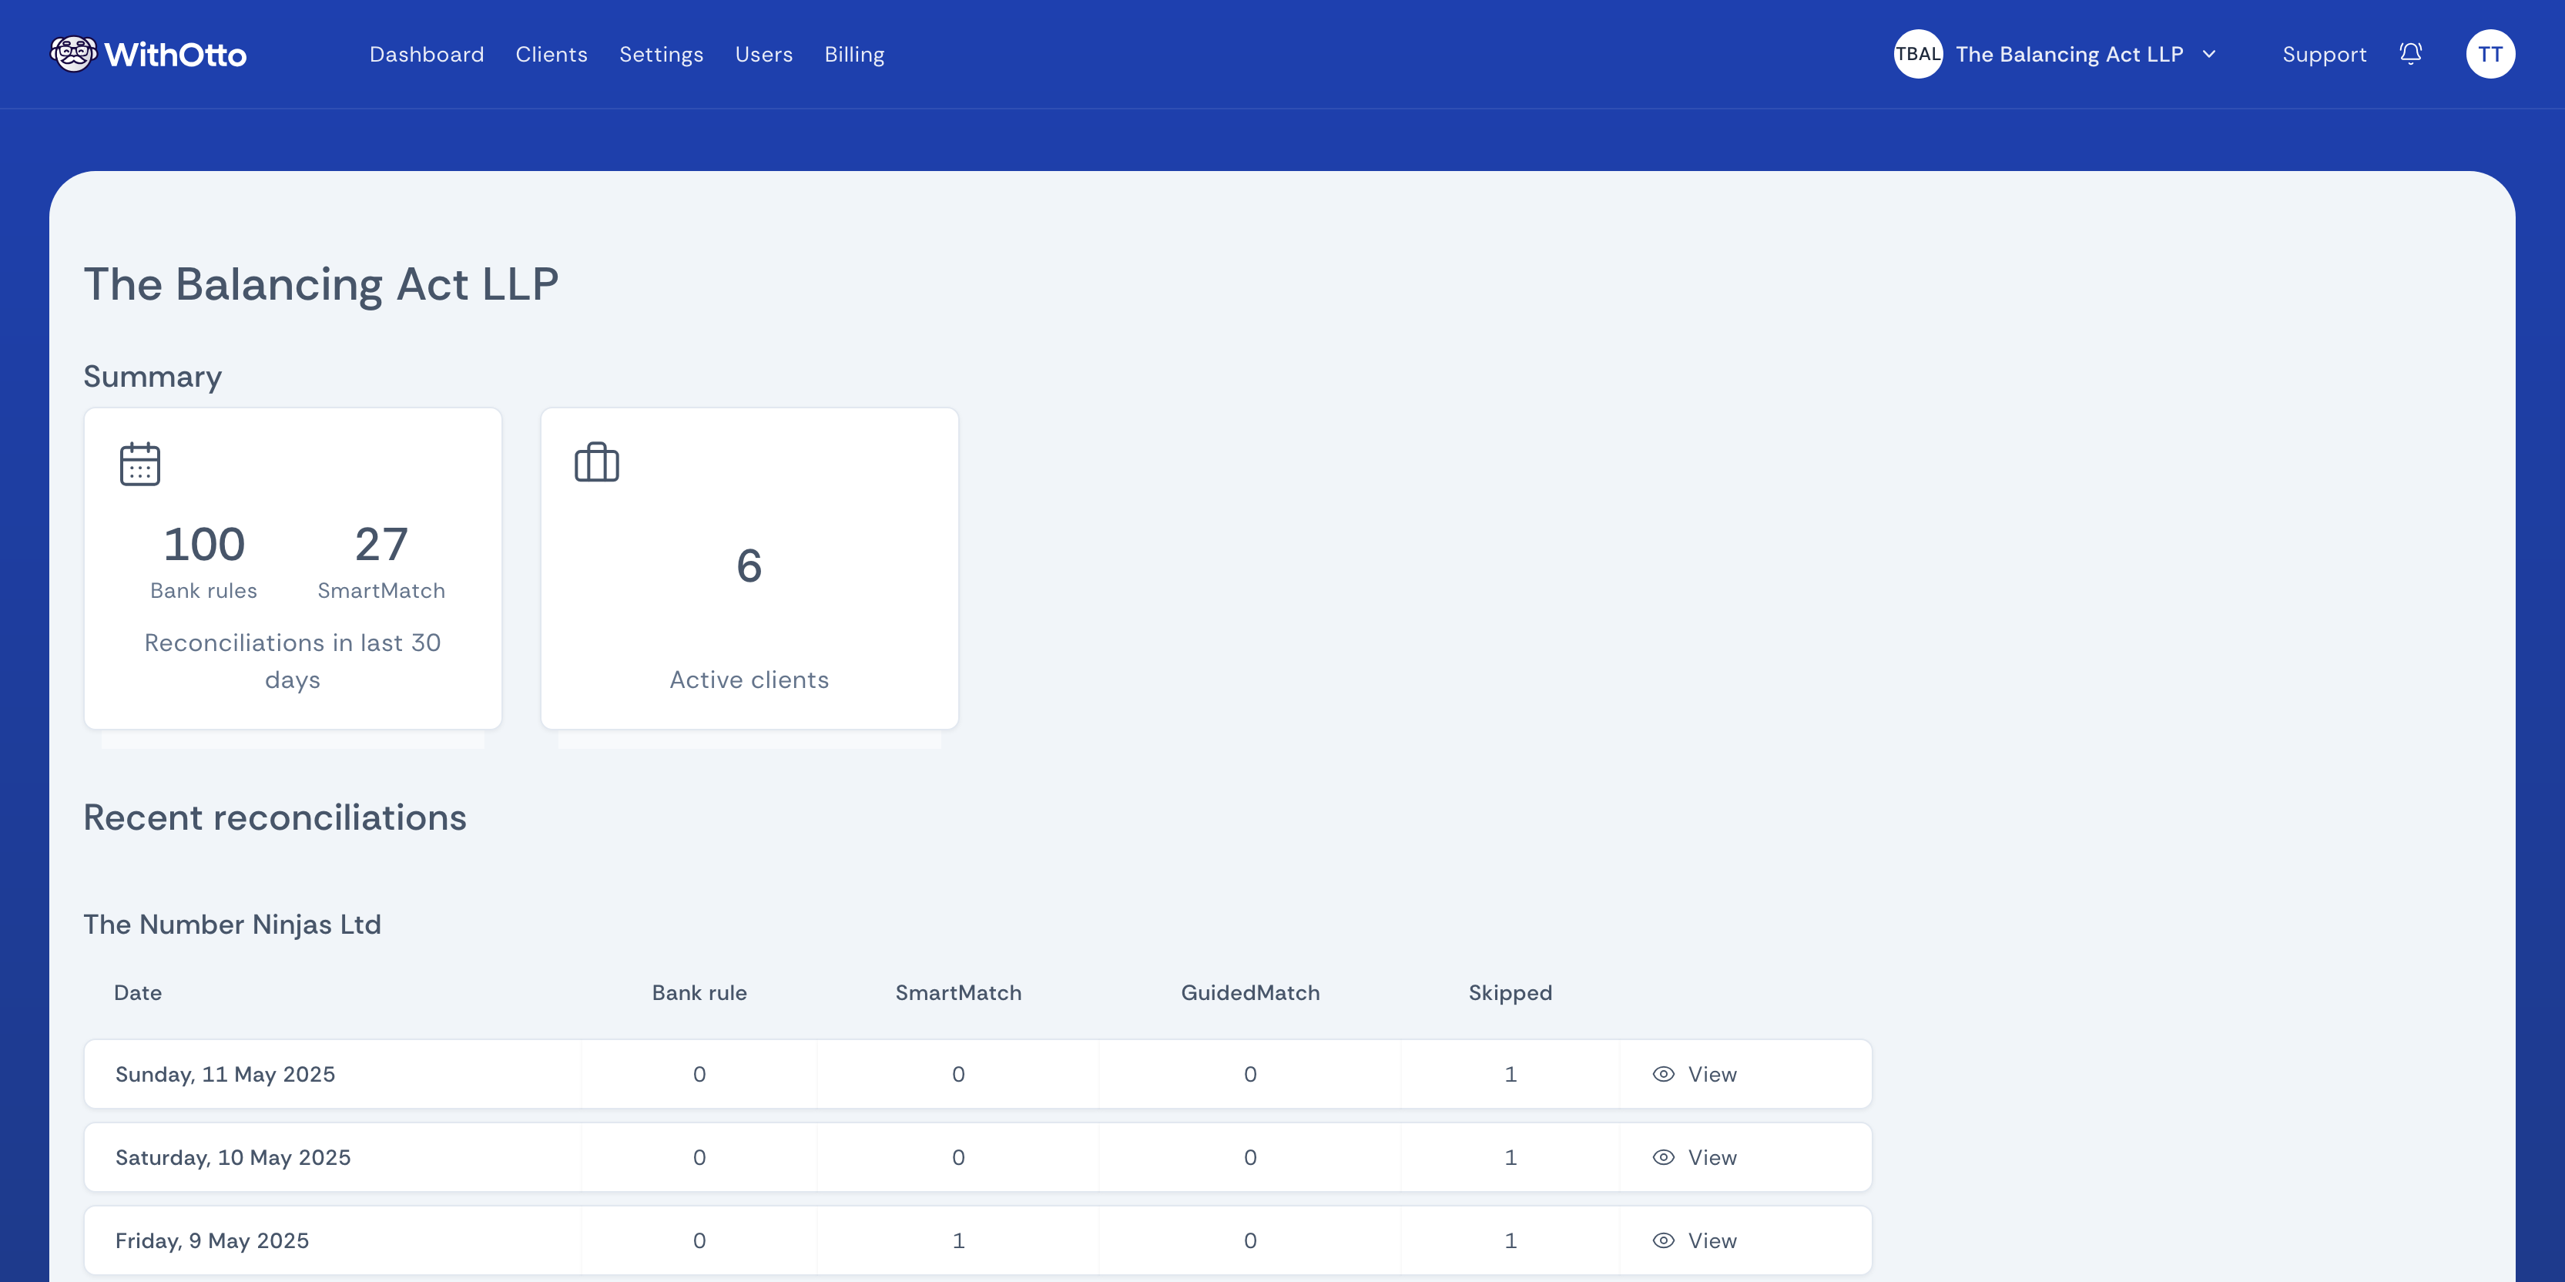Open the Settings menu item
Viewport: 2565px width, 1282px height.
click(661, 55)
